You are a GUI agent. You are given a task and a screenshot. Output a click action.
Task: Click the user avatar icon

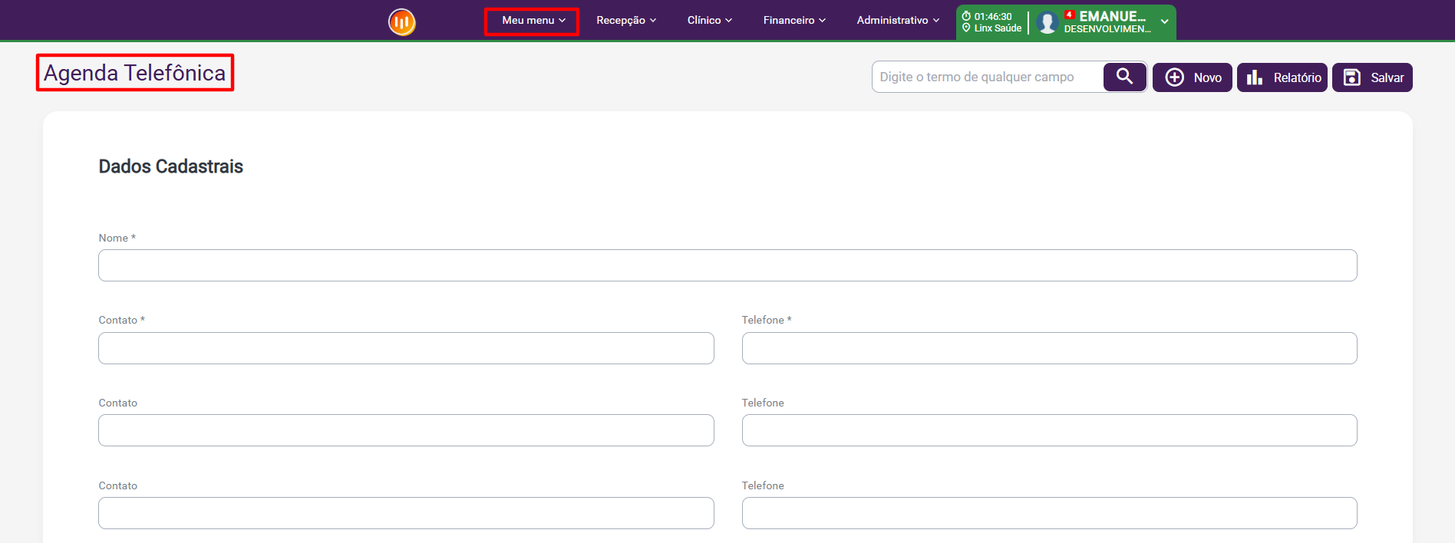(x=1047, y=22)
